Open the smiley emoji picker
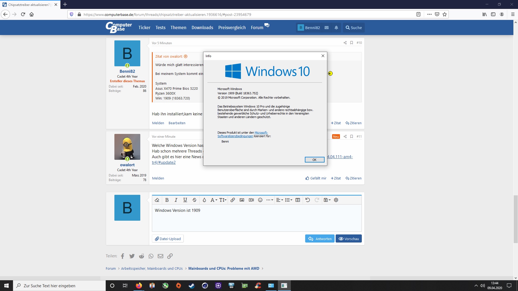The height and width of the screenshot is (291, 518). [260, 200]
